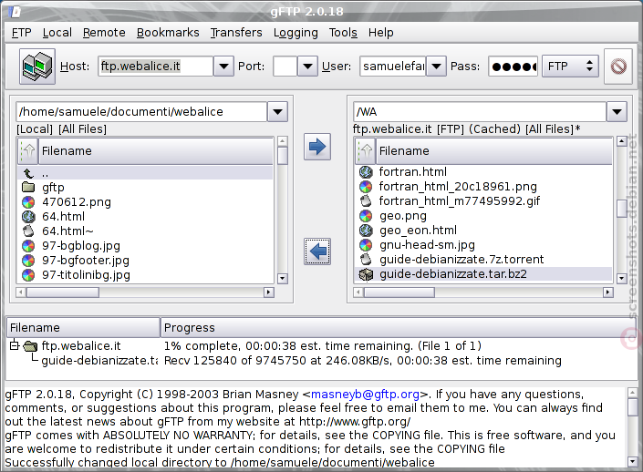Click the 97-bgfooter.jpg image icon

pos(28,261)
